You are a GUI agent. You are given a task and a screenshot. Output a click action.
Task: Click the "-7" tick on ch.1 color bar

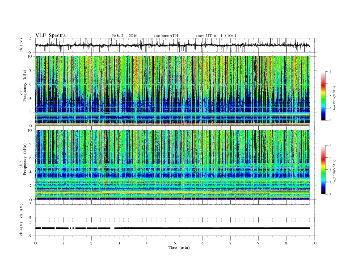330,120
